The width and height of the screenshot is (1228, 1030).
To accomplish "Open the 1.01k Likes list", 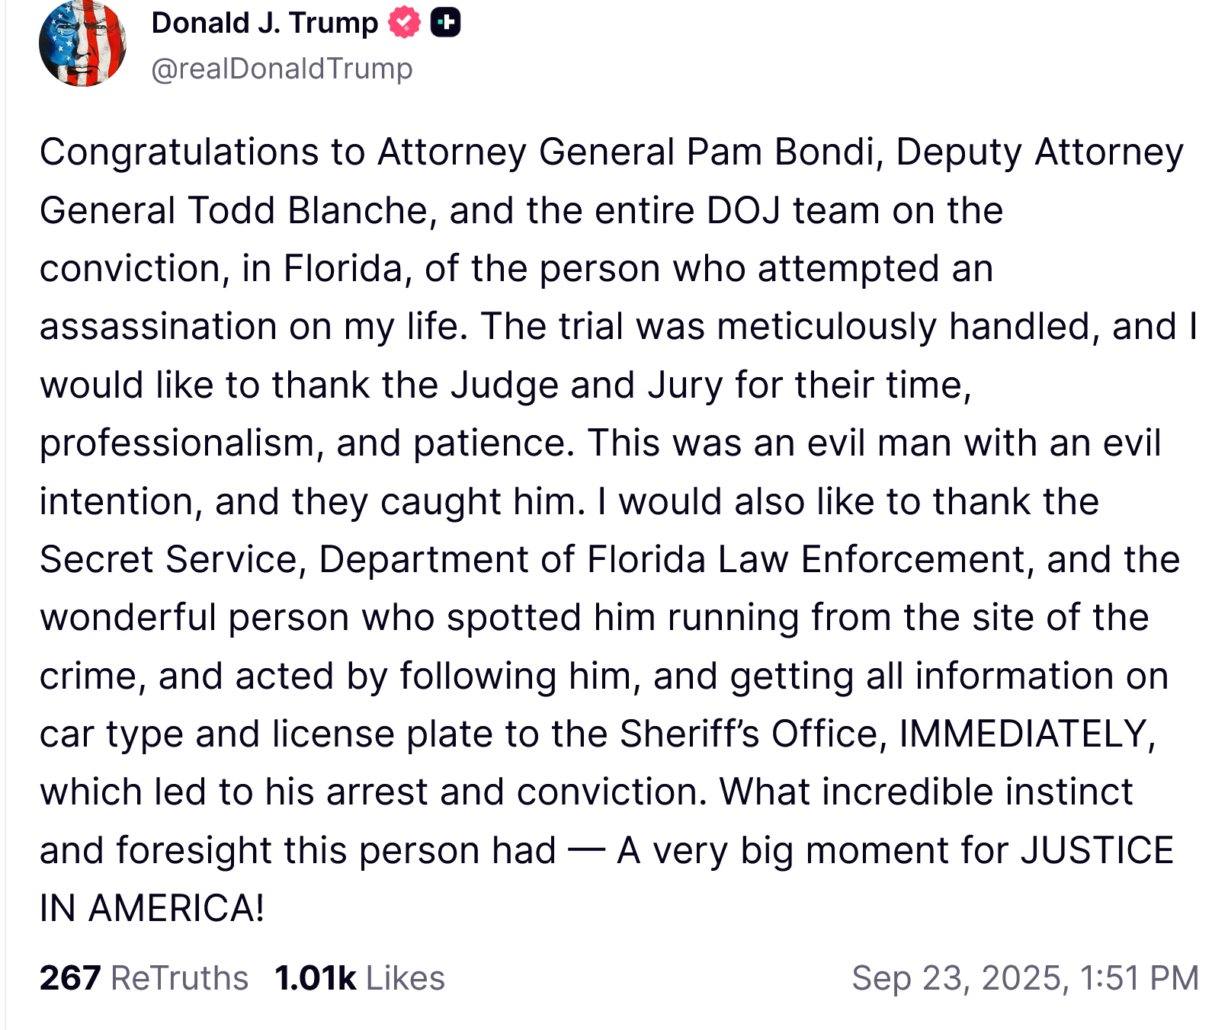I will [x=360, y=977].
